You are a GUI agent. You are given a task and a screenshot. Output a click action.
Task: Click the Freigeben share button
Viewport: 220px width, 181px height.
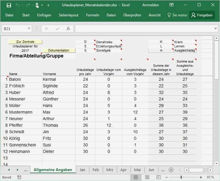[x=202, y=15]
